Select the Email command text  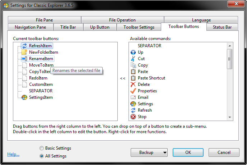[143, 97]
